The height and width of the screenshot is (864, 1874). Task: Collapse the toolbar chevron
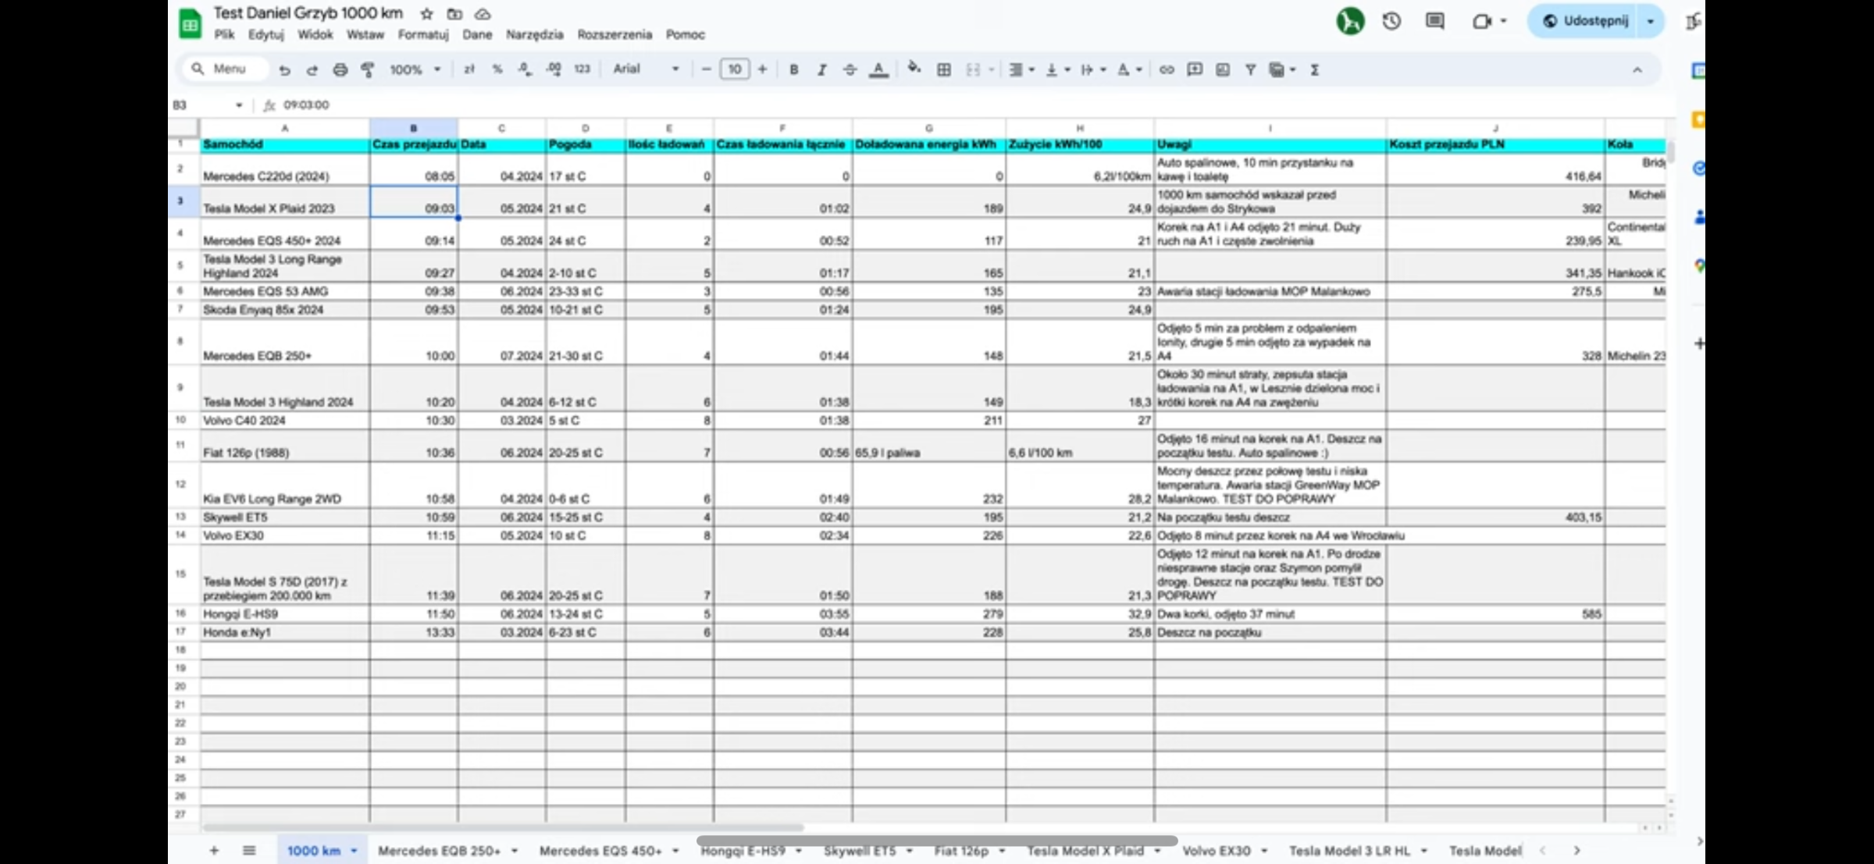click(x=1637, y=69)
